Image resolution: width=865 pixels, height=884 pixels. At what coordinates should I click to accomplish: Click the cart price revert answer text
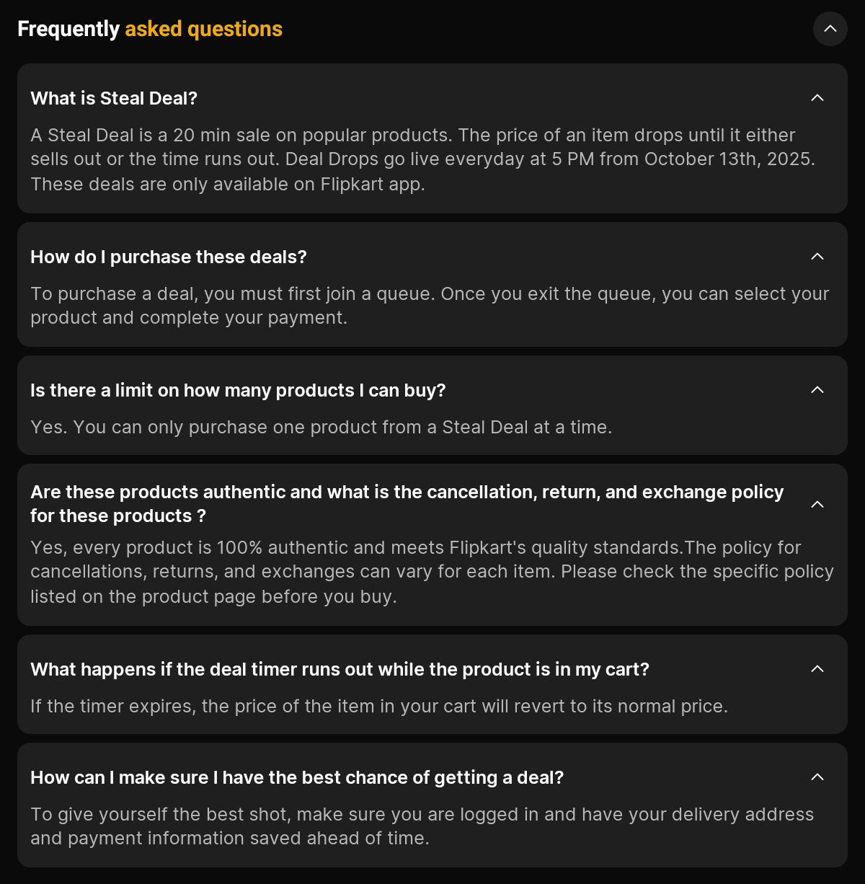(x=379, y=706)
